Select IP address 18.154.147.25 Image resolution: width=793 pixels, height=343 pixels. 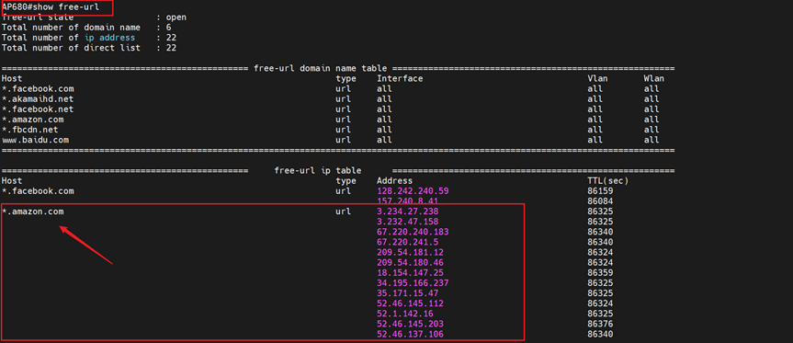[410, 273]
